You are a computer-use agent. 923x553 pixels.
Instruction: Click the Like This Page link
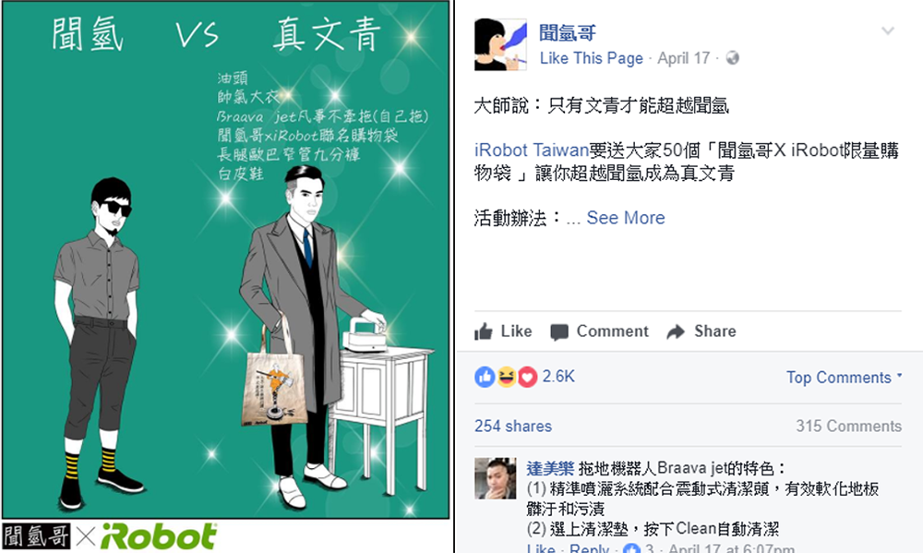(591, 58)
